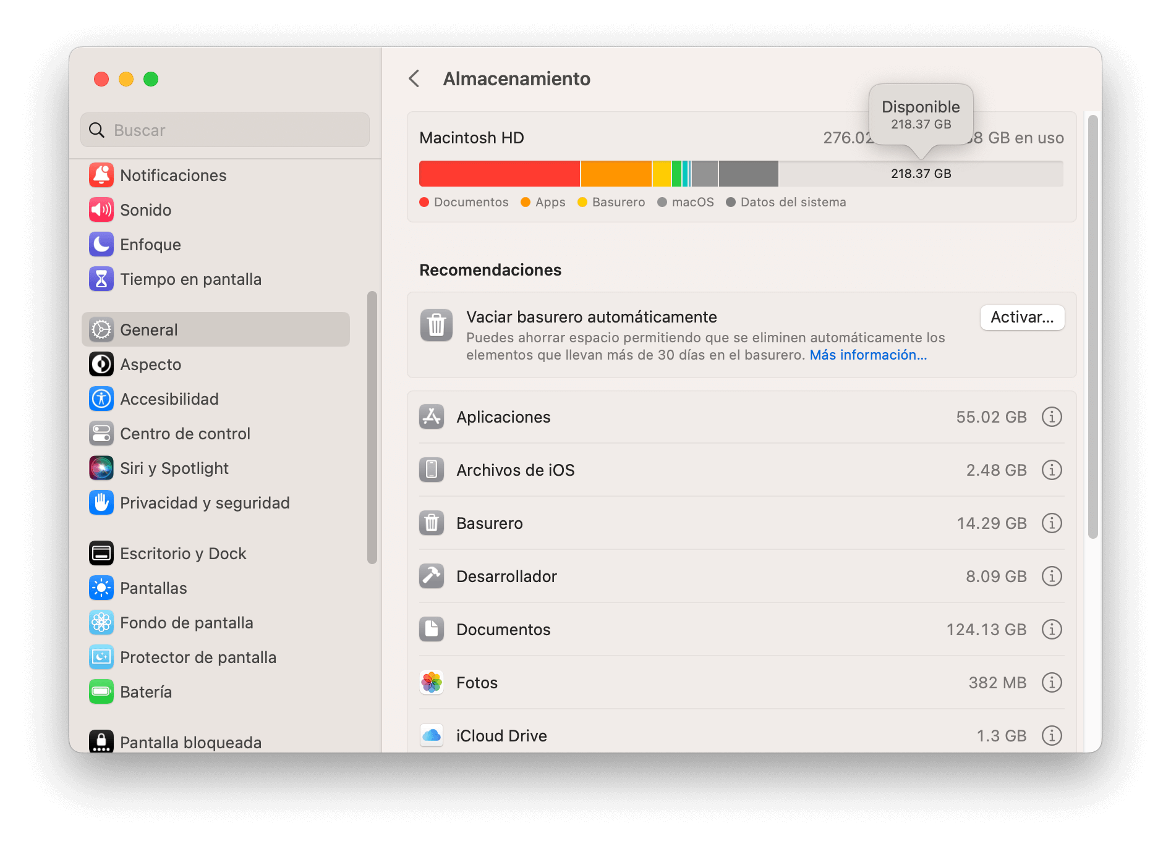Click the macOS legend label
Image resolution: width=1171 pixels, height=844 pixels.
pos(692,202)
